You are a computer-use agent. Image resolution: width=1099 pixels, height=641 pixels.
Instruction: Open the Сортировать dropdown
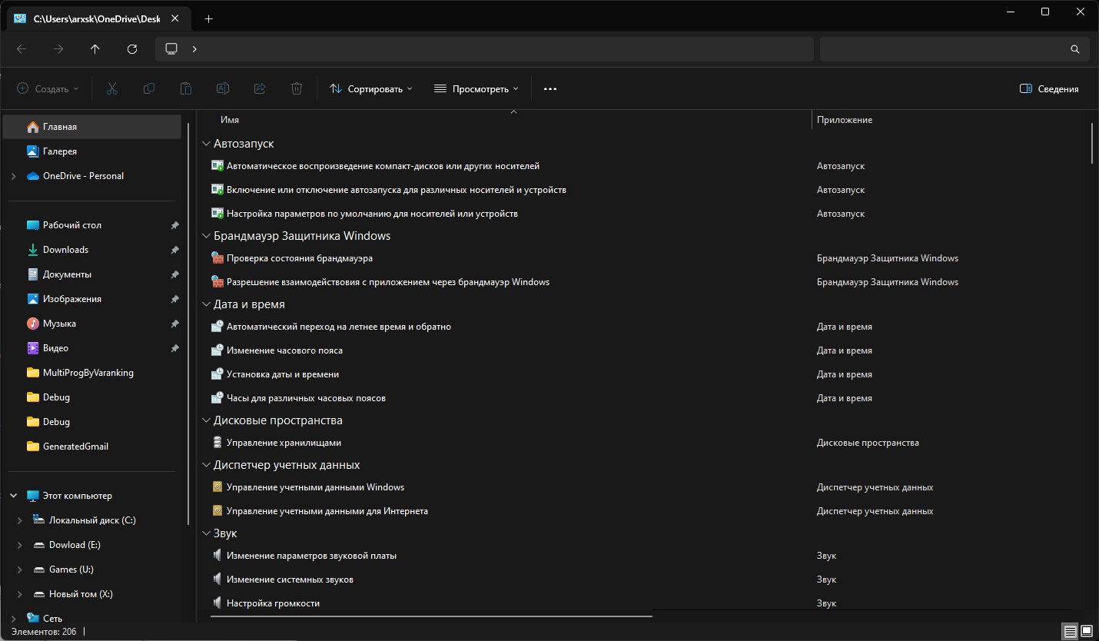371,89
